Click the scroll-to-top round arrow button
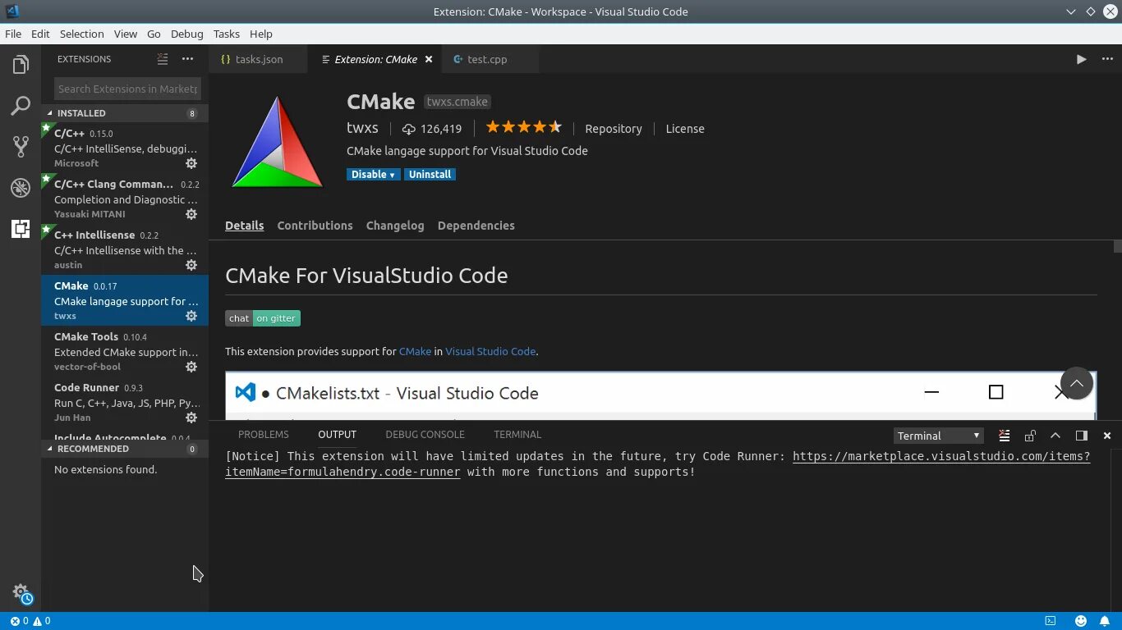This screenshot has height=630, width=1122. pyautogui.click(x=1077, y=383)
